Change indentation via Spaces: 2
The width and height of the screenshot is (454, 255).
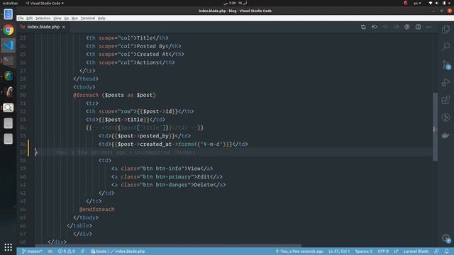(364, 251)
